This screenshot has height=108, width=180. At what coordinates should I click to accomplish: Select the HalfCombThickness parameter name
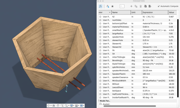[121, 94]
